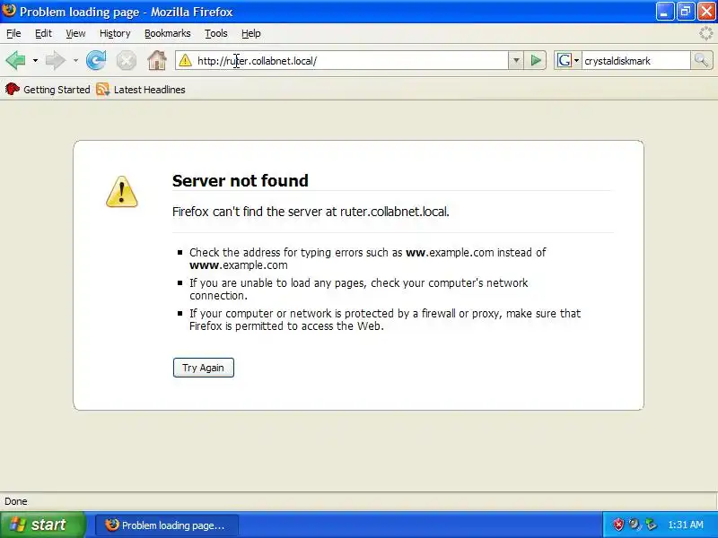Viewport: 718px width, 538px height.
Task: Click the large warning triangle on error page
Action: coord(121,192)
